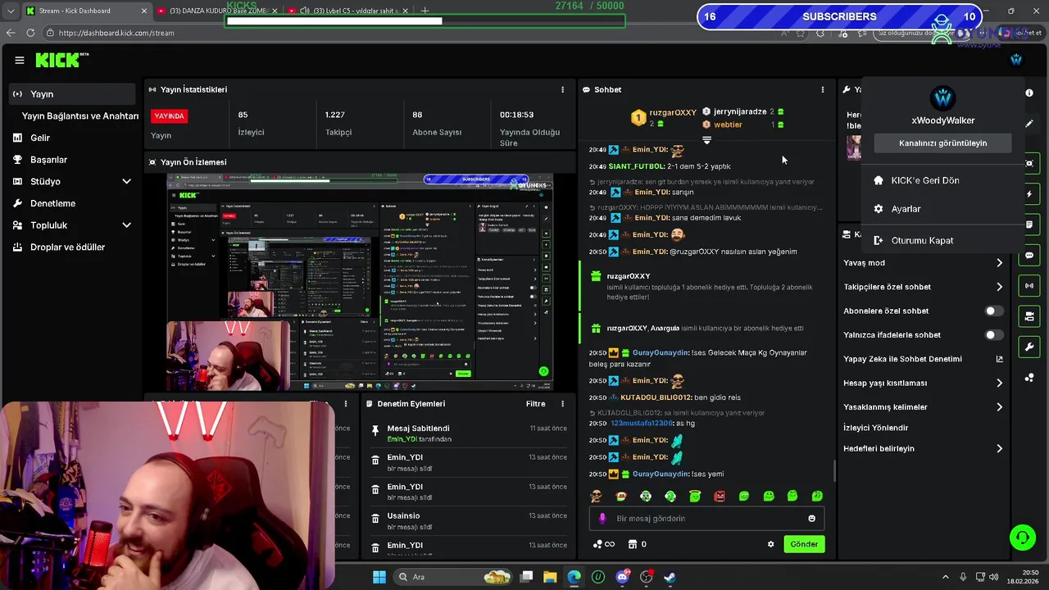
Task: Open Steam from the taskbar
Action: (670, 577)
